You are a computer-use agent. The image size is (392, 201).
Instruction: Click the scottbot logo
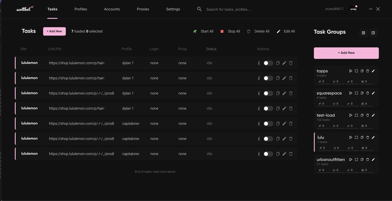(x=25, y=9)
